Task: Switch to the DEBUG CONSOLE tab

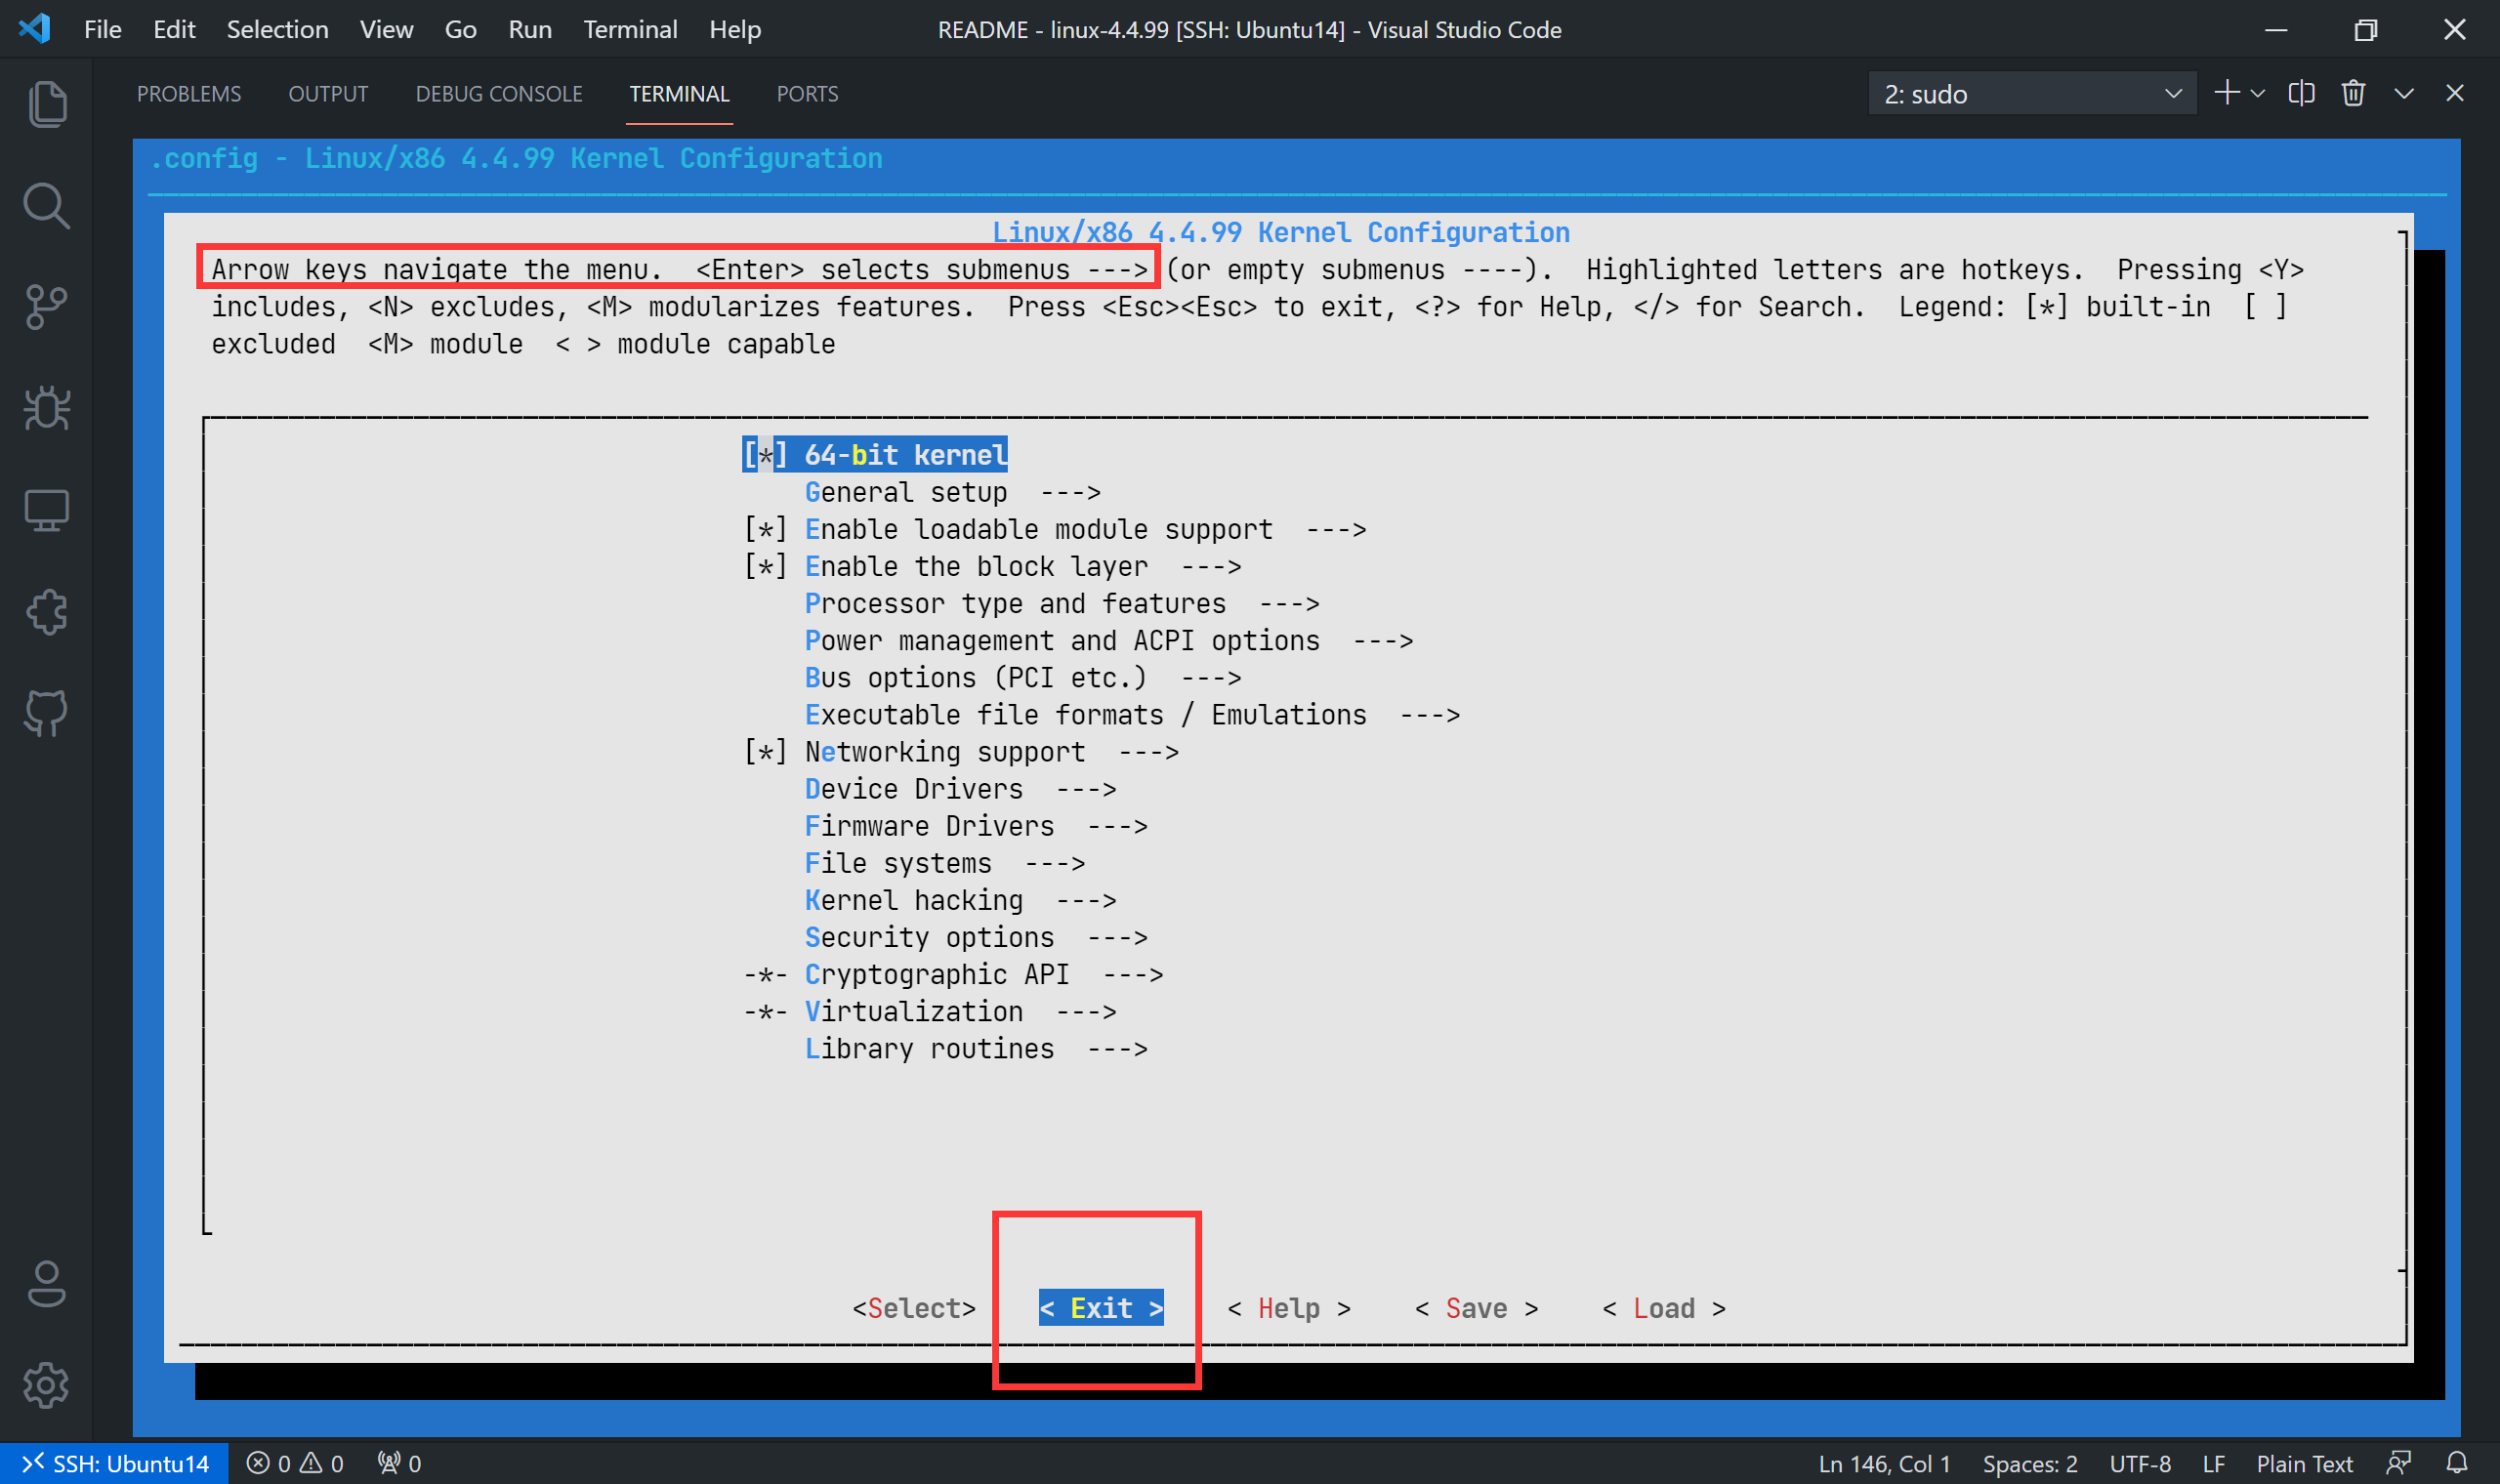Action: tap(499, 93)
